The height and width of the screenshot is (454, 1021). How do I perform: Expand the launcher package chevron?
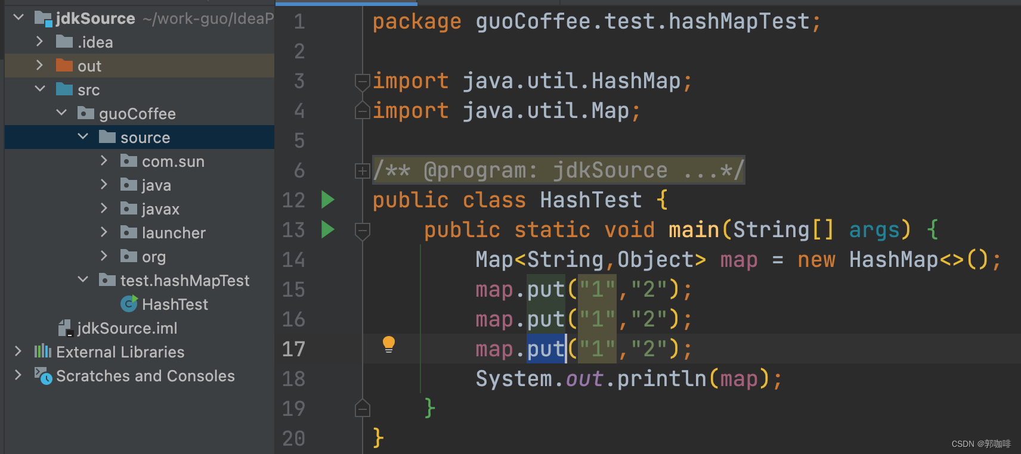(104, 232)
